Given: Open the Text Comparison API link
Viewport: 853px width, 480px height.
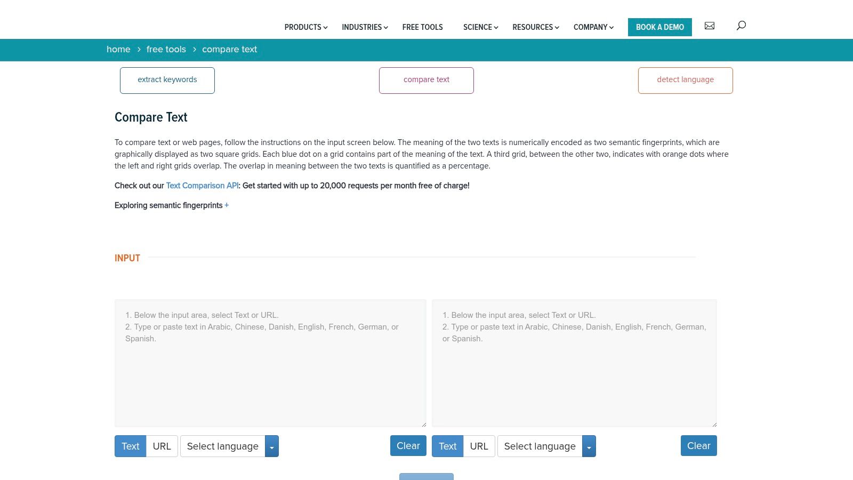Looking at the screenshot, I should pyautogui.click(x=202, y=186).
